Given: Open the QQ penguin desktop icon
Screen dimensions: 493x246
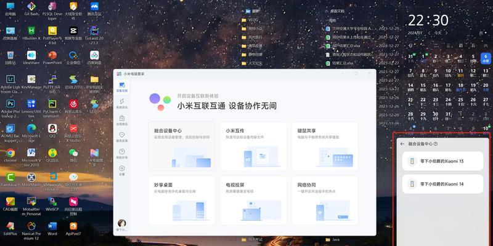Looking at the screenshot, I should (52, 131).
